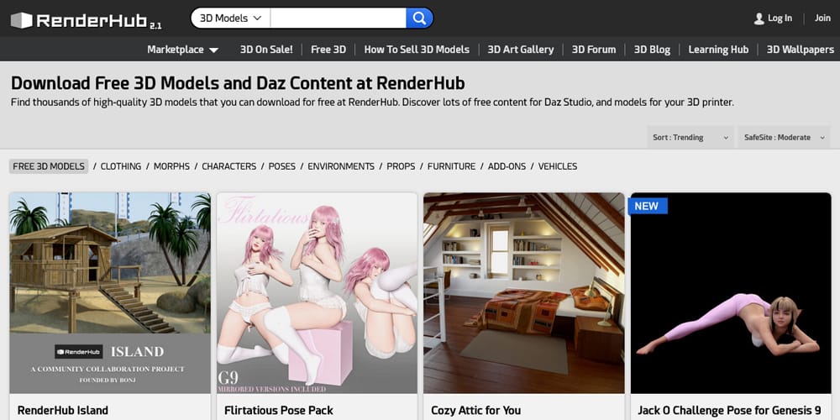Filter by the MORPHS category
Viewport: 840px width, 420px height.
coord(171,166)
